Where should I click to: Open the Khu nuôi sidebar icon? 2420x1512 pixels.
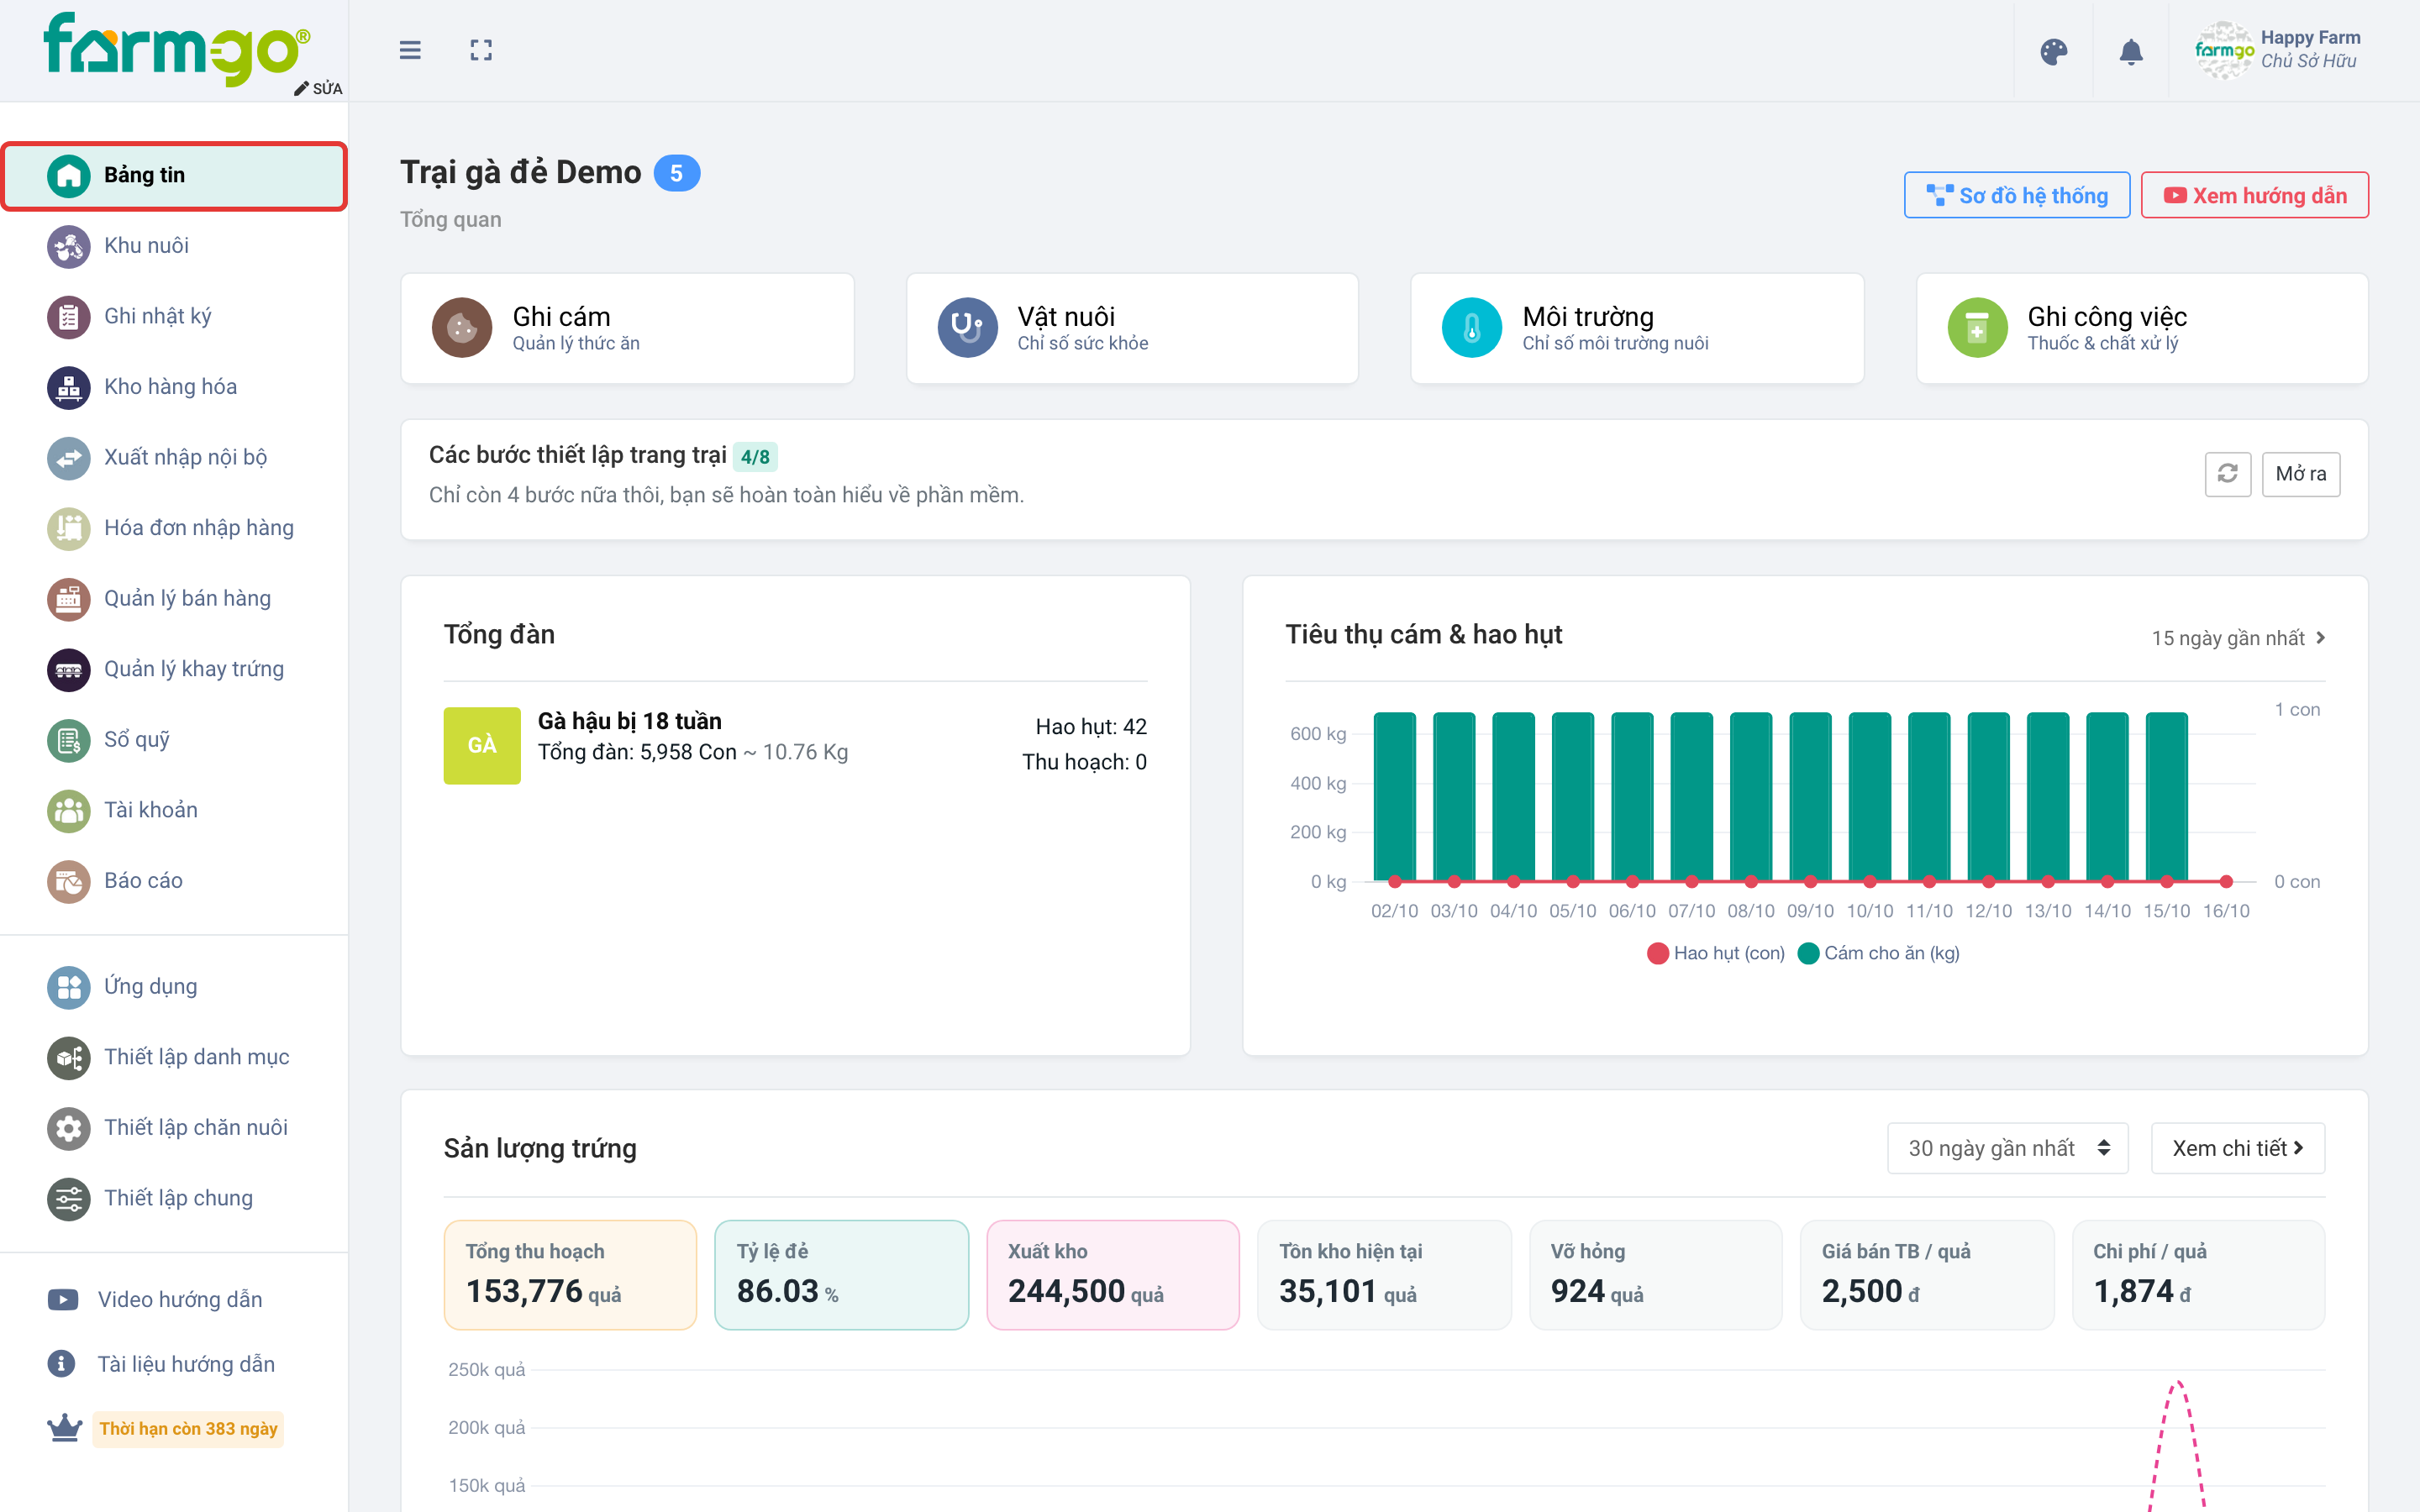tap(68, 245)
